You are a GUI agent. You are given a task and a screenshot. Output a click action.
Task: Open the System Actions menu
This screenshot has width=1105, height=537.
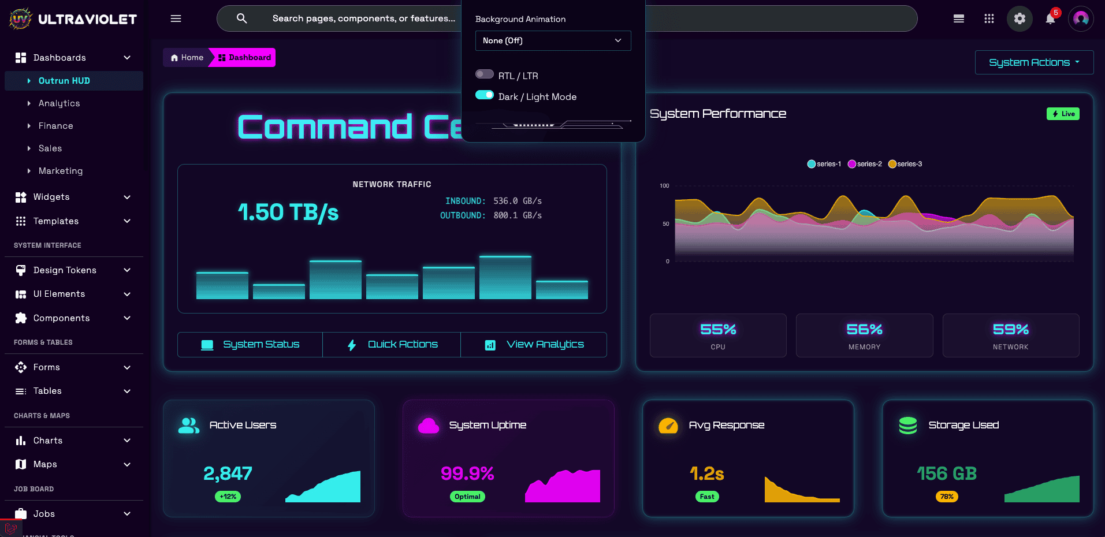[1033, 62]
